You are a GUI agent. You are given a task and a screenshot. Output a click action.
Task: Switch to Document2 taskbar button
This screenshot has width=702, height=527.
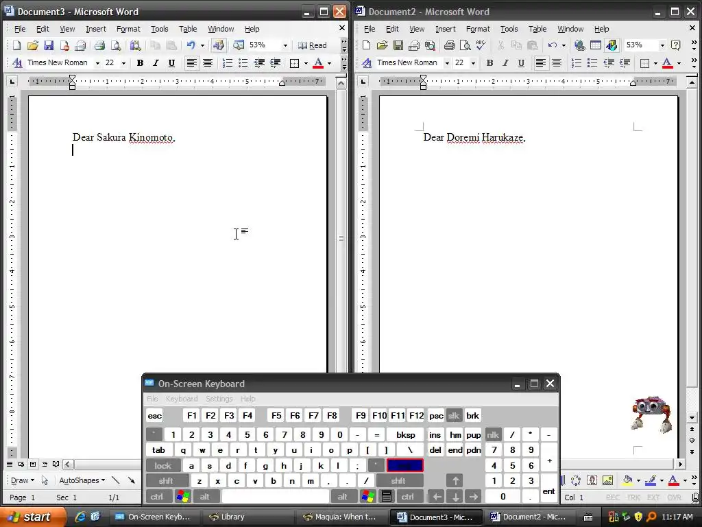click(529, 517)
